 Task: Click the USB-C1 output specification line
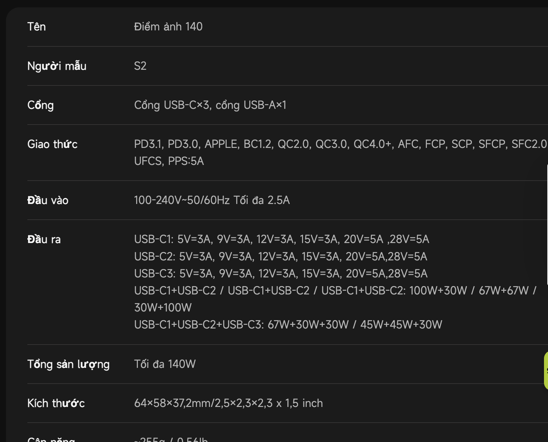[x=281, y=239]
